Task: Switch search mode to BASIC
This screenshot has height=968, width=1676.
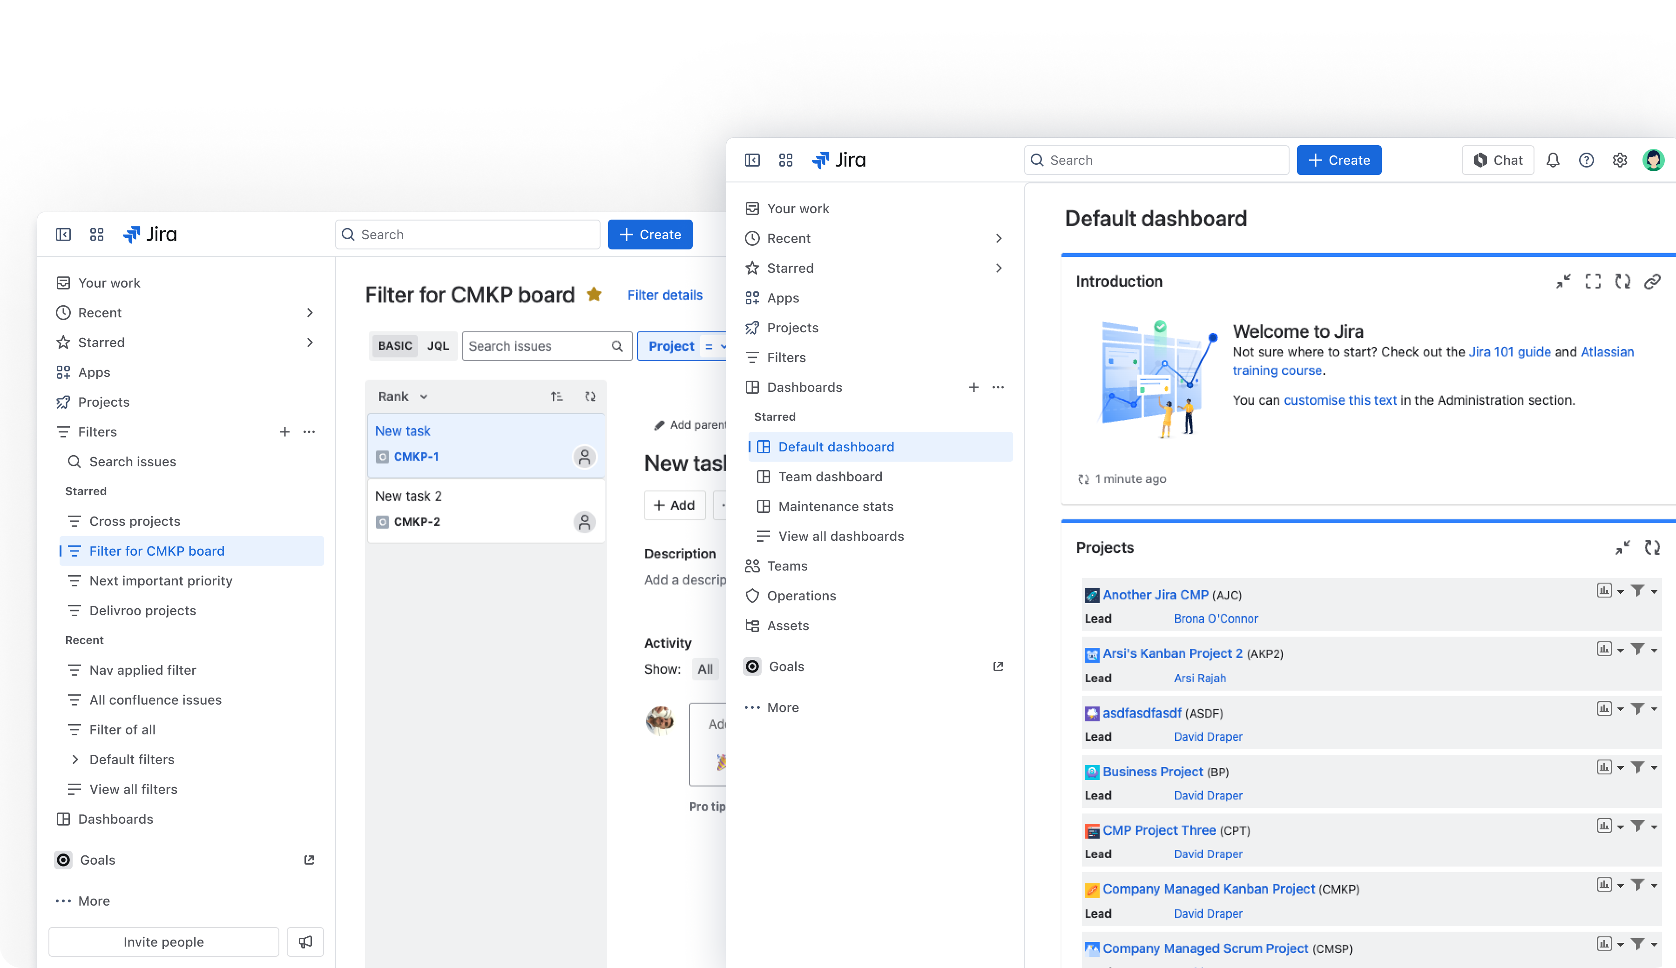Action: pos(395,346)
